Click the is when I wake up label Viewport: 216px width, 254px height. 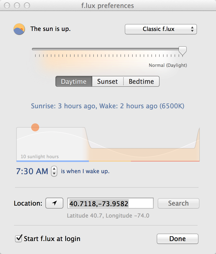click(x=85, y=171)
